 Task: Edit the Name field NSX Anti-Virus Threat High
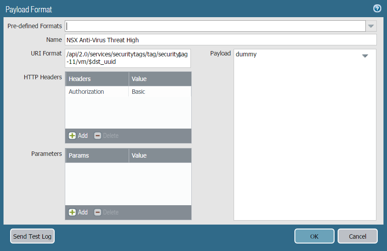(x=221, y=40)
